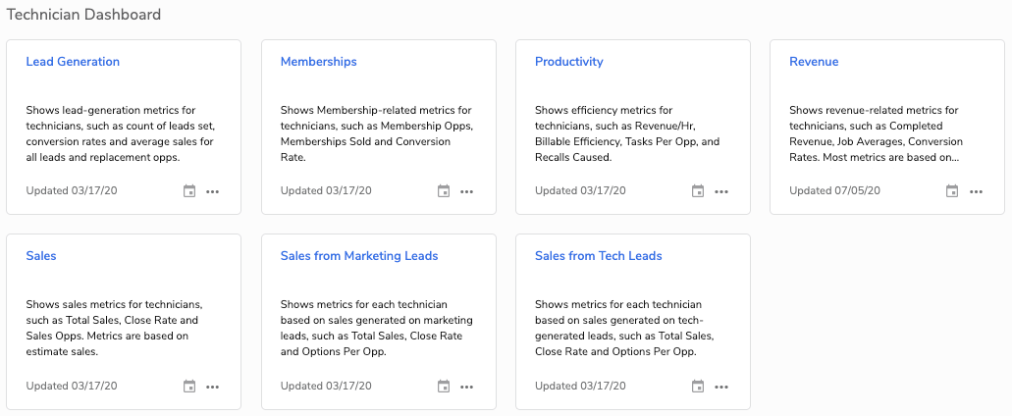
Task: Open more options on Revenue card
Action: coord(976,191)
